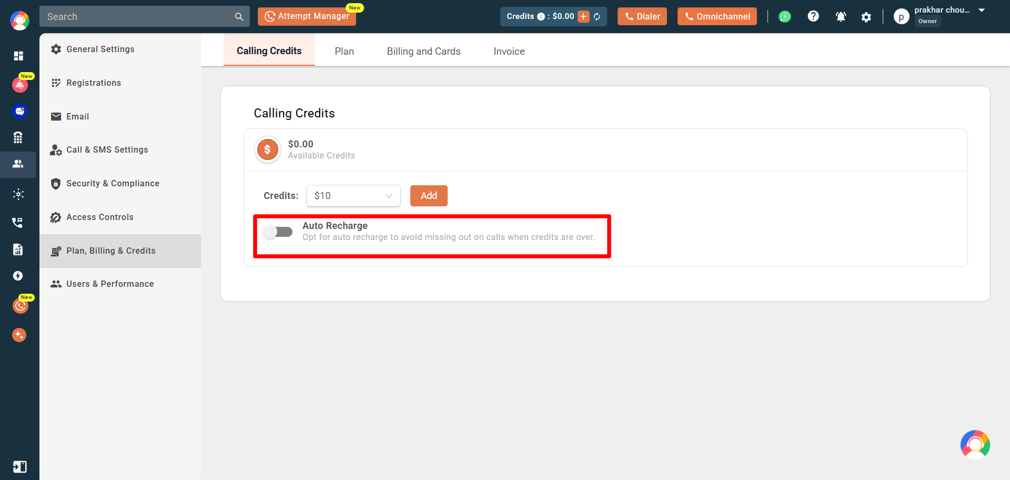This screenshot has width=1010, height=480.
Task: Open the help question mark icon
Action: (x=813, y=16)
